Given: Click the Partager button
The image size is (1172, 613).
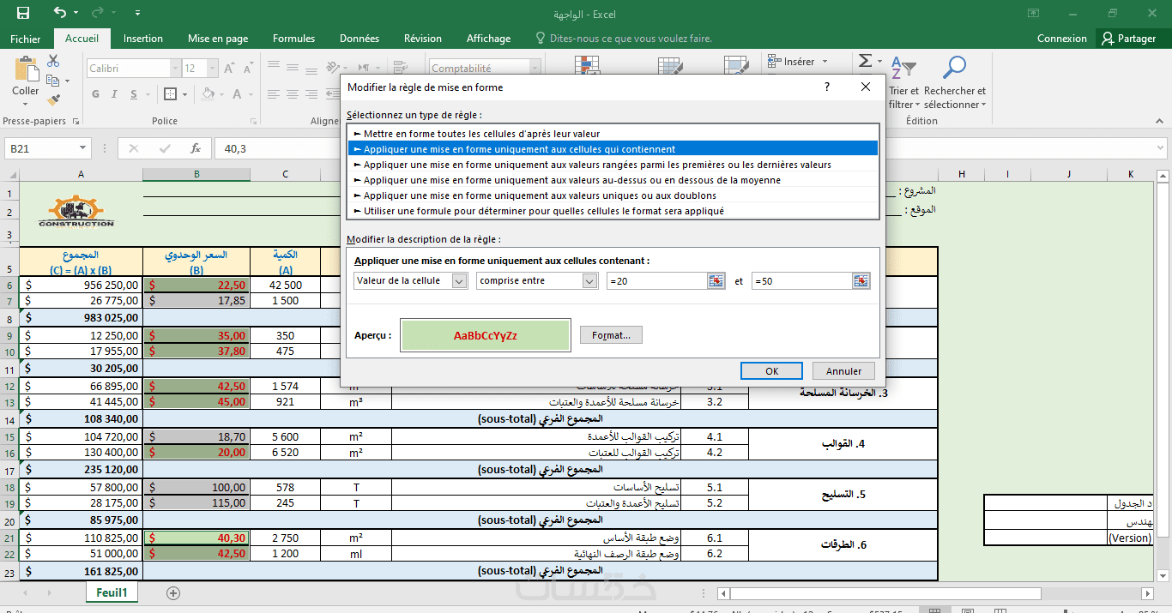Looking at the screenshot, I should click(x=1130, y=39).
